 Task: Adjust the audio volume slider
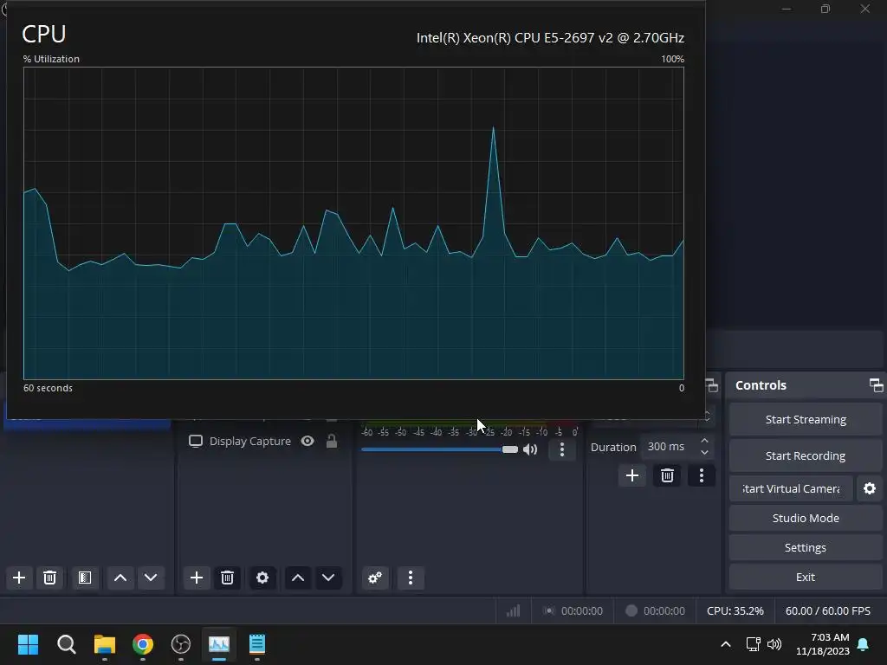[x=440, y=449]
